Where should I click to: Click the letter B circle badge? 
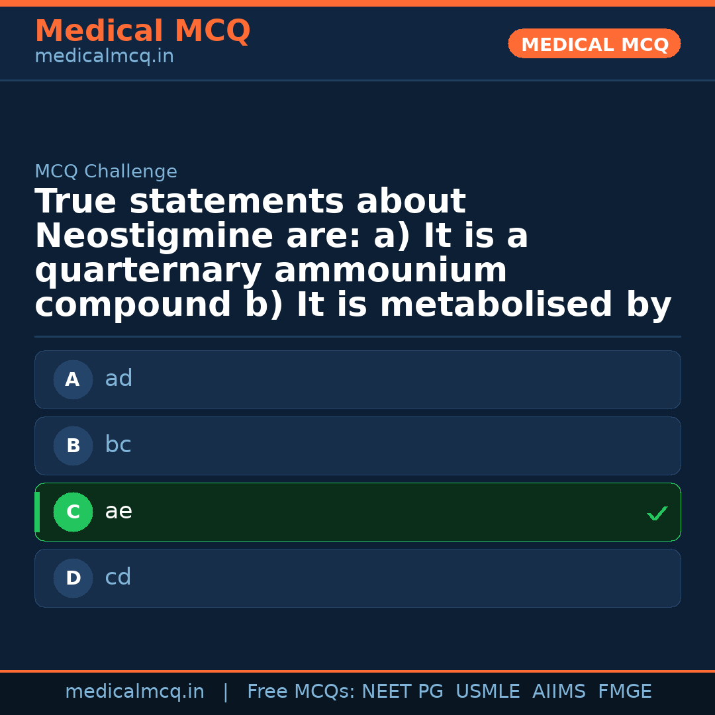click(73, 446)
